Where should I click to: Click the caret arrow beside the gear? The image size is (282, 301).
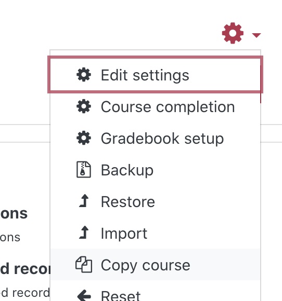click(257, 35)
